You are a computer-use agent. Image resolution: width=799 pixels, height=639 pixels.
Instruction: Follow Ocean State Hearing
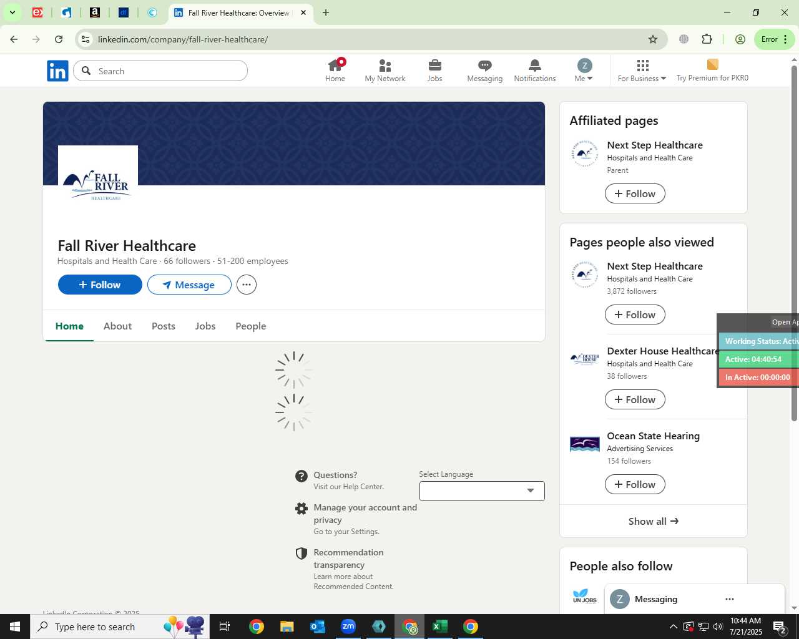click(635, 484)
